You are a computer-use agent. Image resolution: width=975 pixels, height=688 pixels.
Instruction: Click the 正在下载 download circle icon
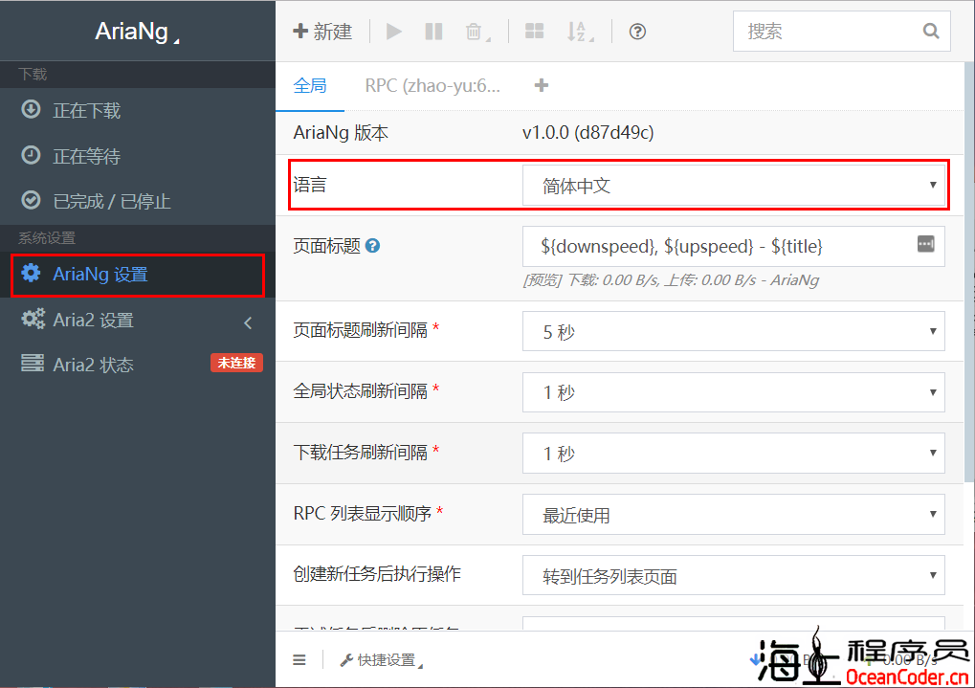click(31, 109)
